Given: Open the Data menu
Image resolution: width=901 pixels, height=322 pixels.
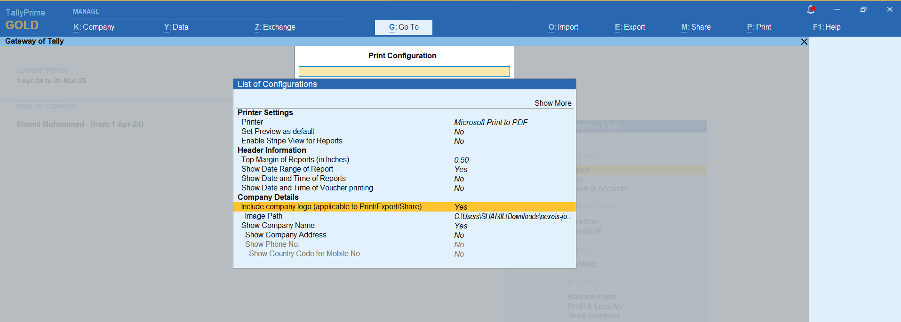Looking at the screenshot, I should pyautogui.click(x=176, y=27).
